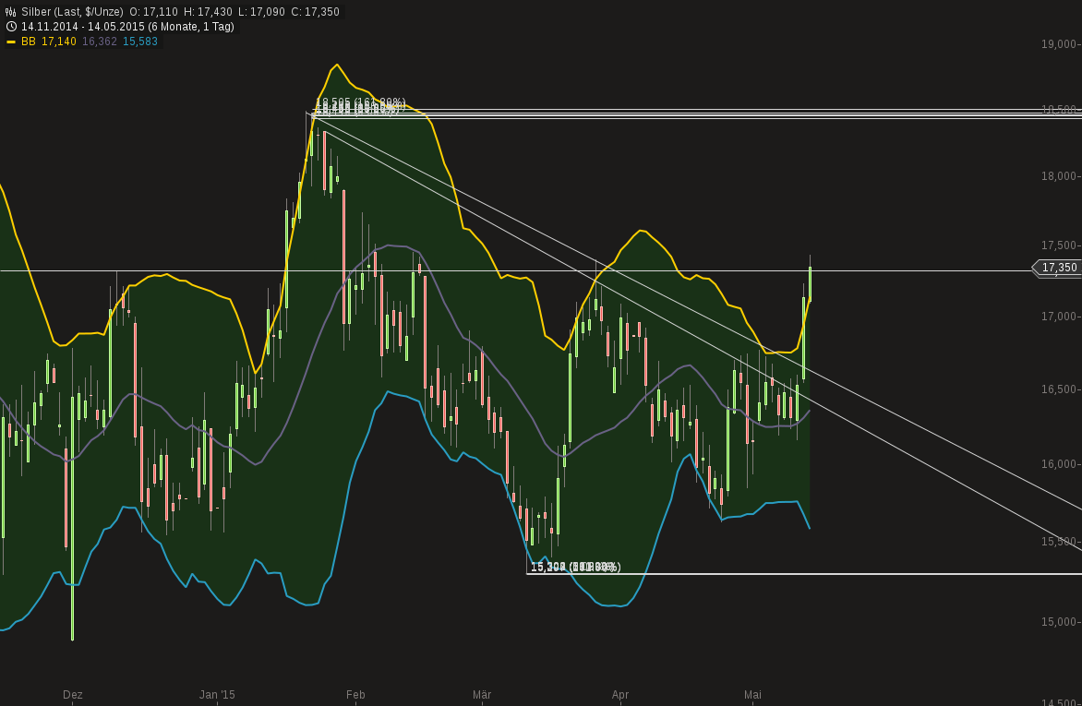1082x706 pixels.
Task: Click the upper Bollinger value 17,140
Action: point(59,42)
